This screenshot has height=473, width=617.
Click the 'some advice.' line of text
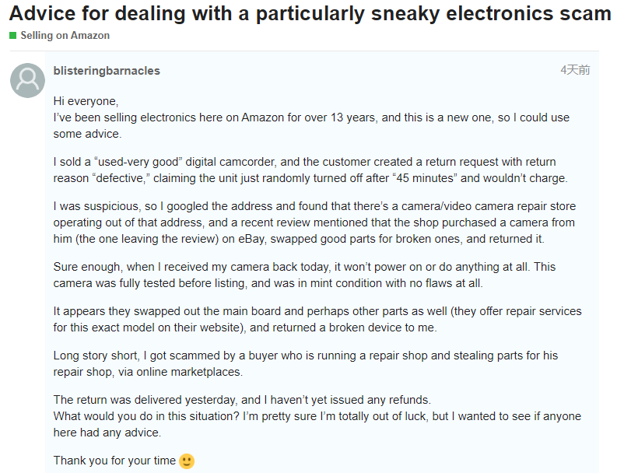click(x=87, y=134)
